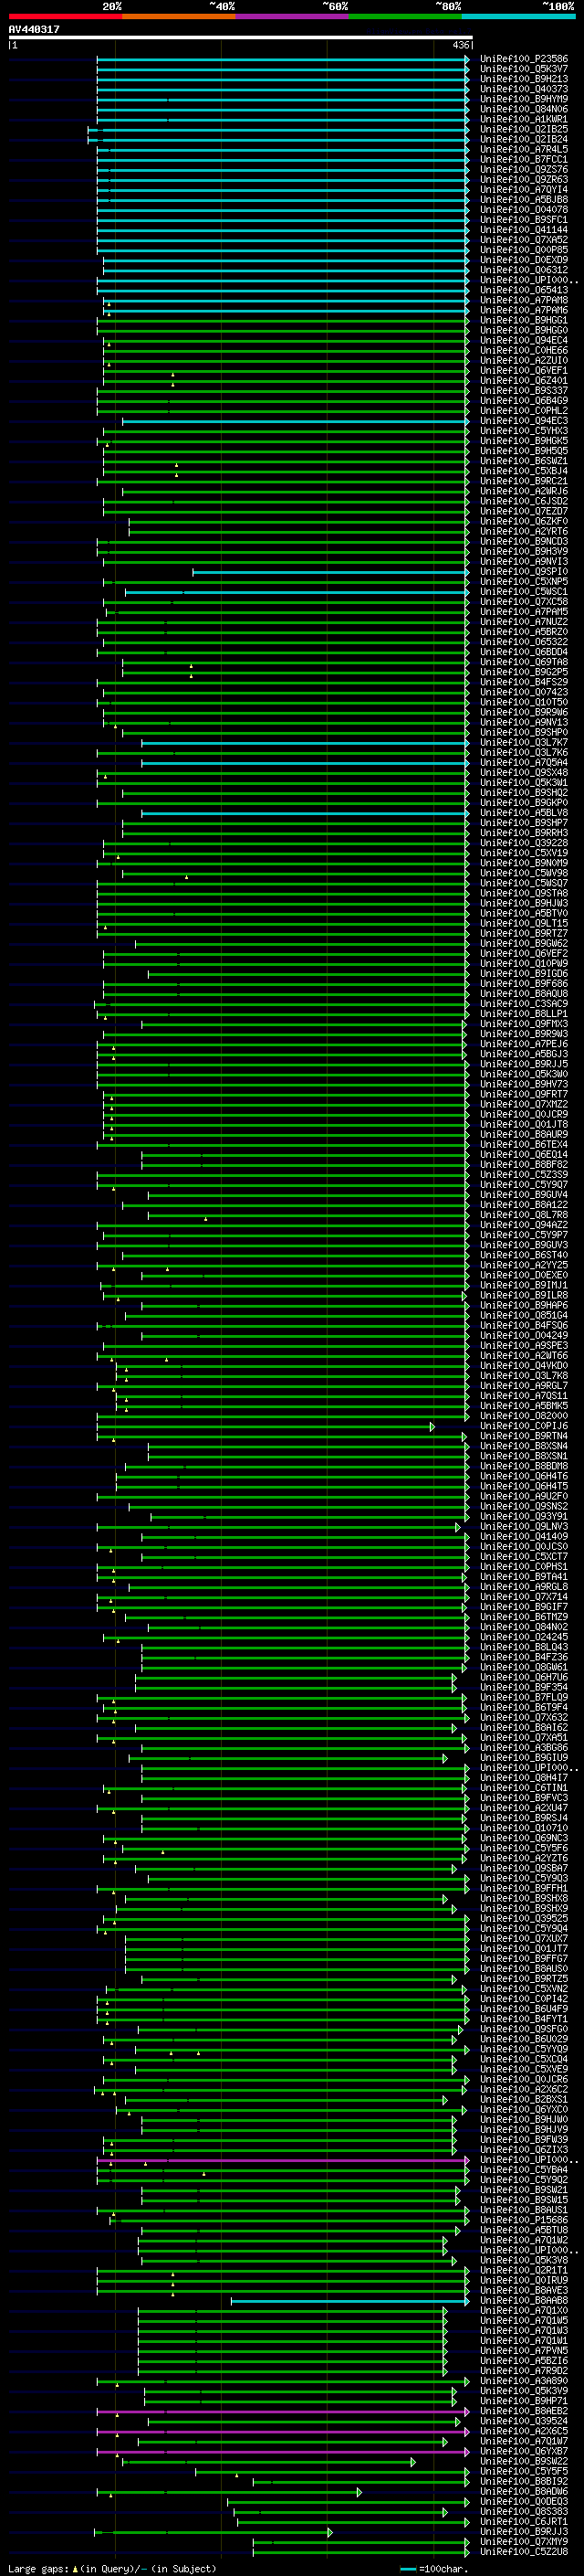Click the purple ~60% identity legend segment
This screenshot has height=2576, width=584.
(x=293, y=16)
